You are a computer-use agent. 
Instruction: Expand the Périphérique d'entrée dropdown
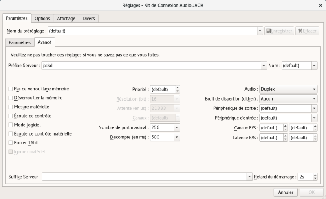(x=314, y=118)
